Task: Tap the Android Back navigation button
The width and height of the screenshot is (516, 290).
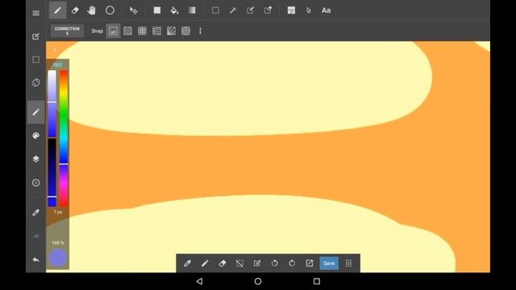Action: [199, 281]
